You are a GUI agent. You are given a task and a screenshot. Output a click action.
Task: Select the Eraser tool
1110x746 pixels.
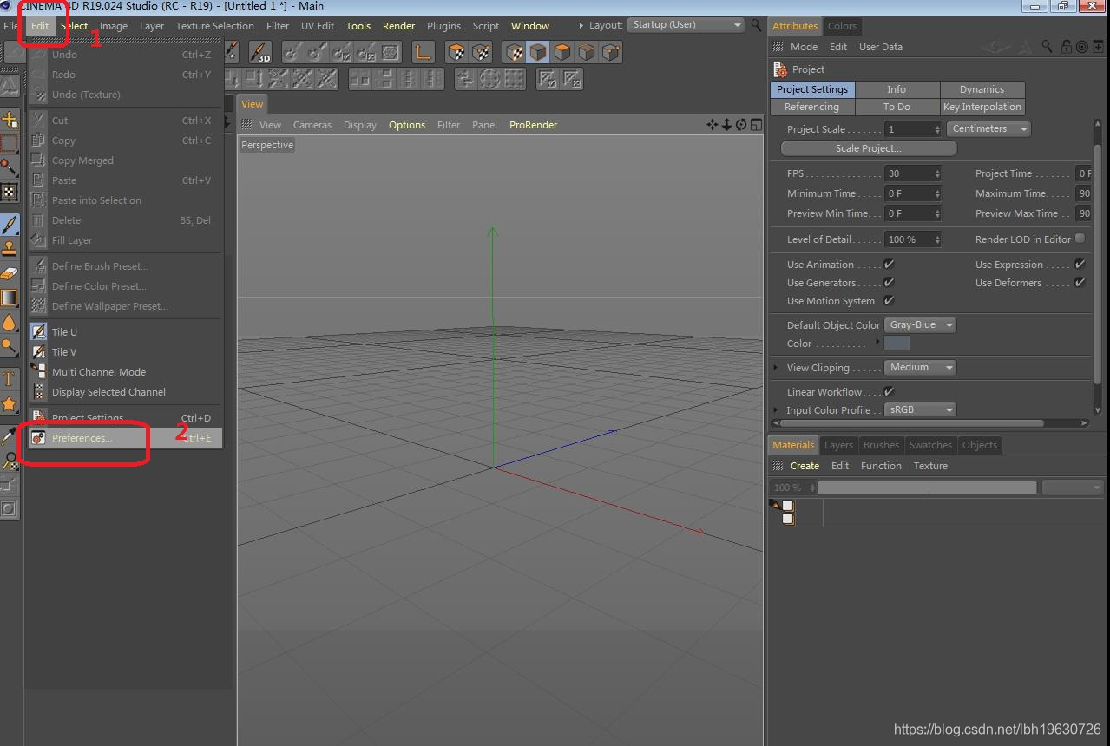pos(10,274)
